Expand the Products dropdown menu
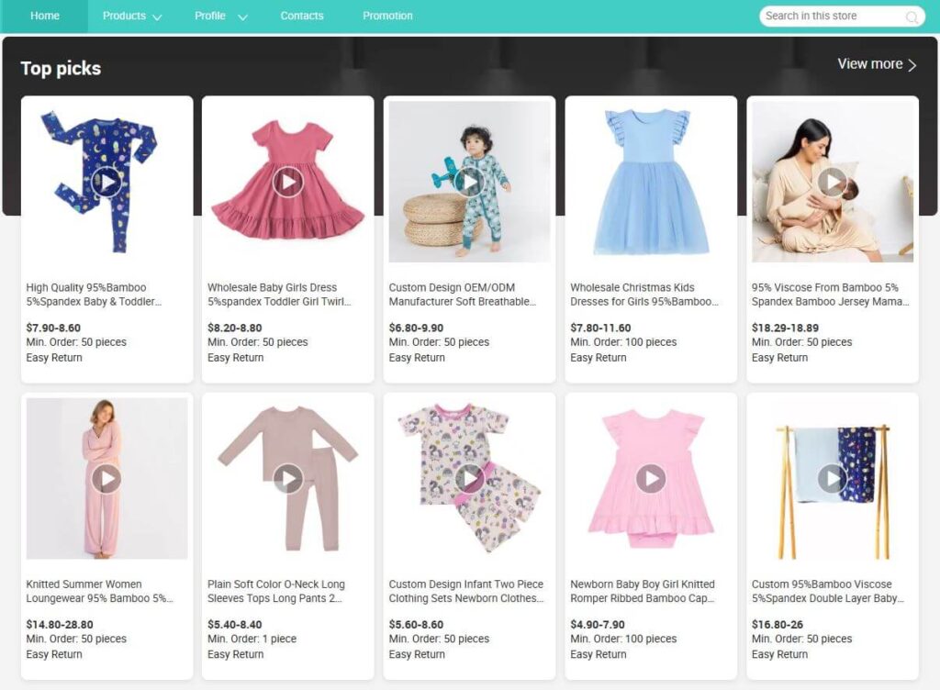Viewport: 940px width, 690px height. click(132, 17)
